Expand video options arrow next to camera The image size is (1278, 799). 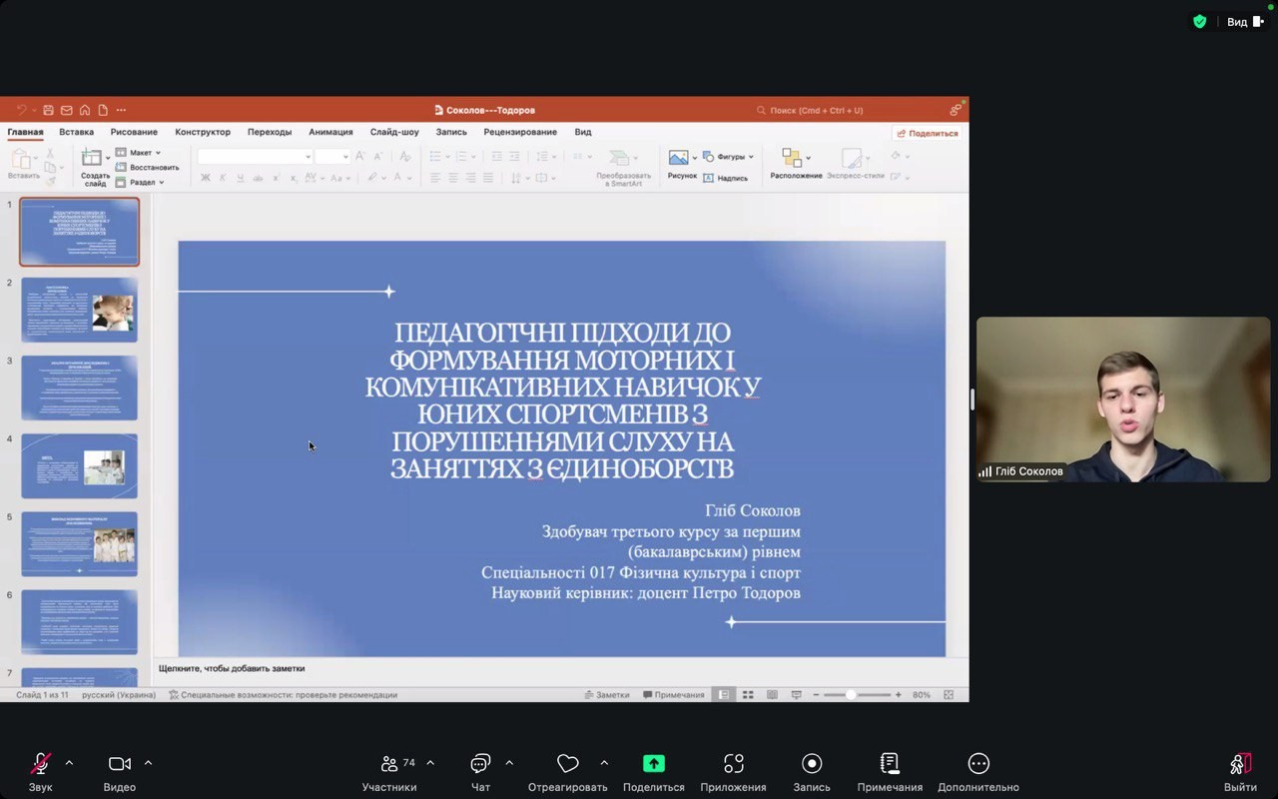pos(148,763)
